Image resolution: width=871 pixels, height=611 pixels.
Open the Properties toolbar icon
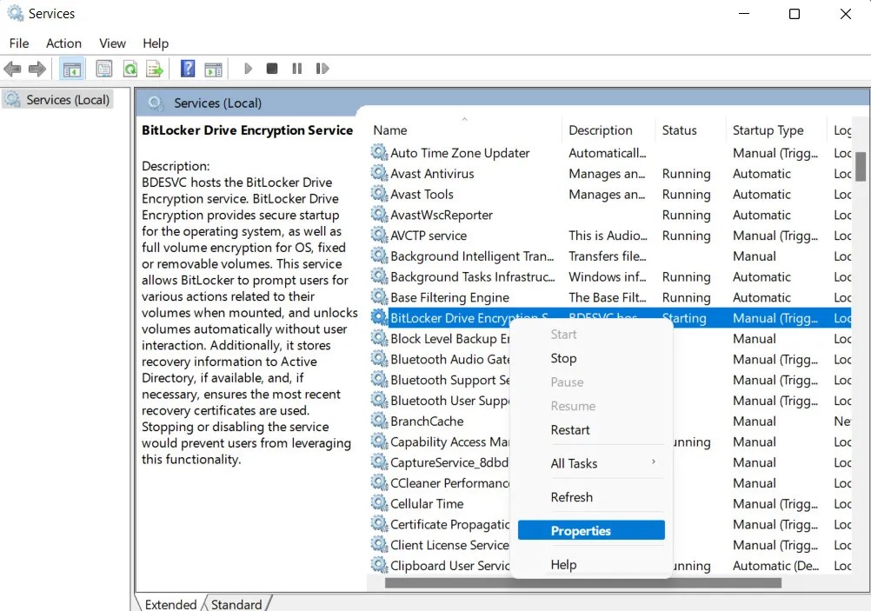click(x=104, y=69)
